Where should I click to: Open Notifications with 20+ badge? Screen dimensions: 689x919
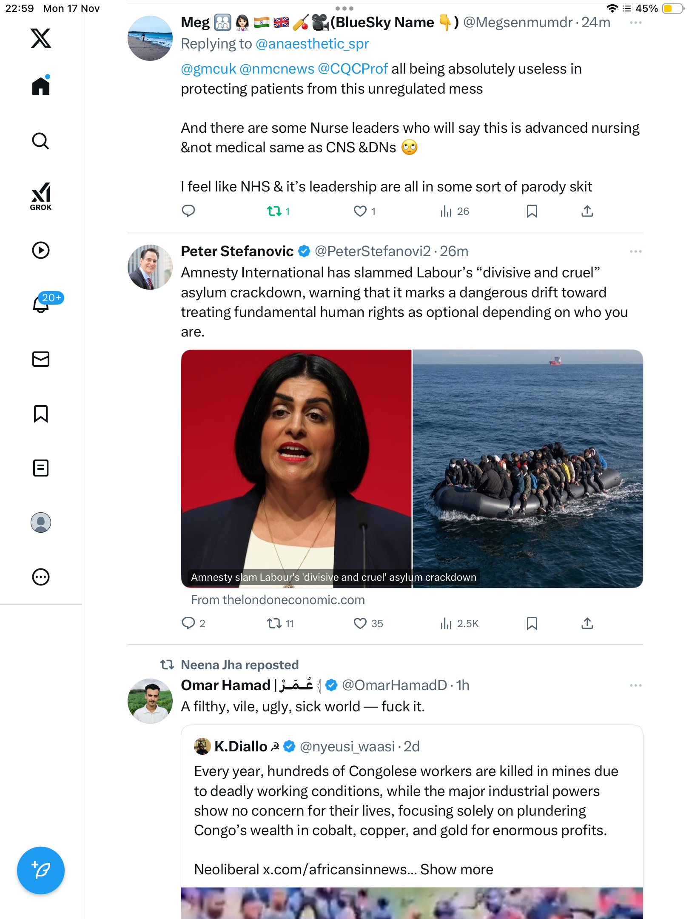[42, 303]
